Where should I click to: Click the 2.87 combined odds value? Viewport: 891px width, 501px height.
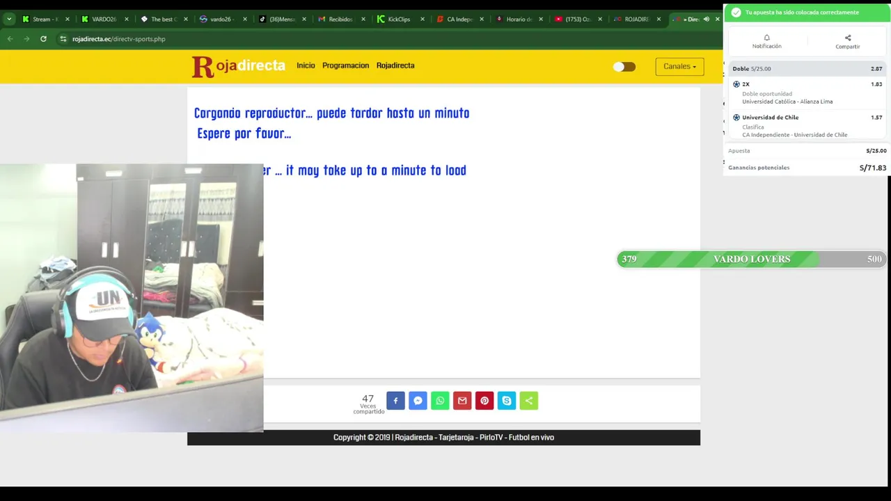coord(876,69)
